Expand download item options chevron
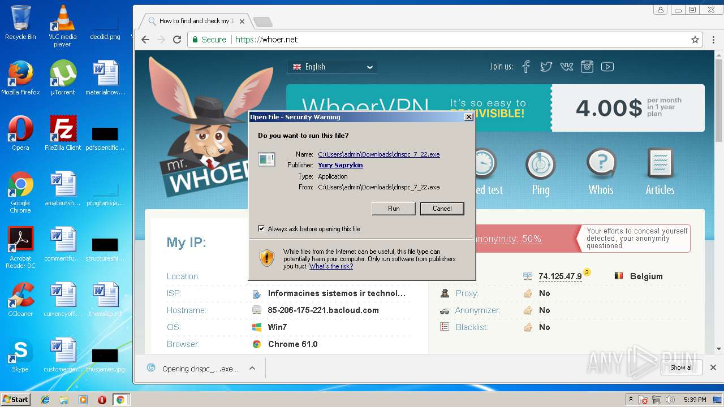The height and width of the screenshot is (407, 724). pos(252,369)
